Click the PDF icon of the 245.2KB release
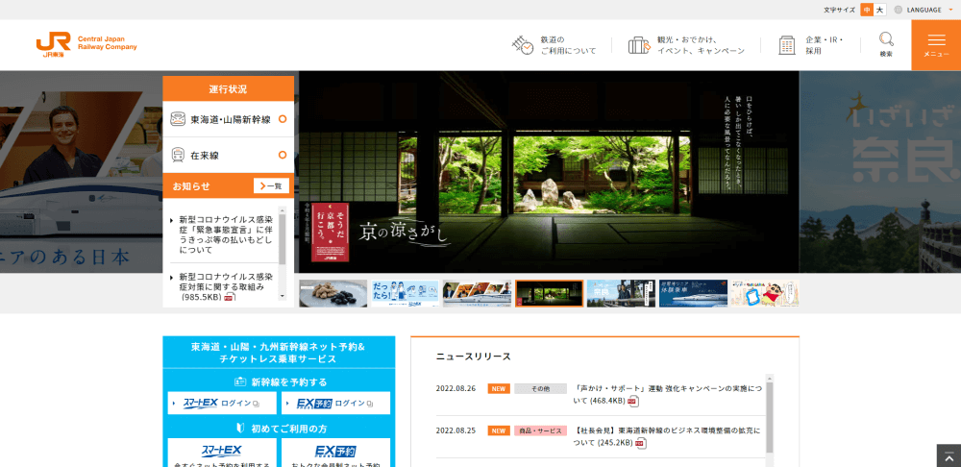961x467 pixels. [x=640, y=442]
